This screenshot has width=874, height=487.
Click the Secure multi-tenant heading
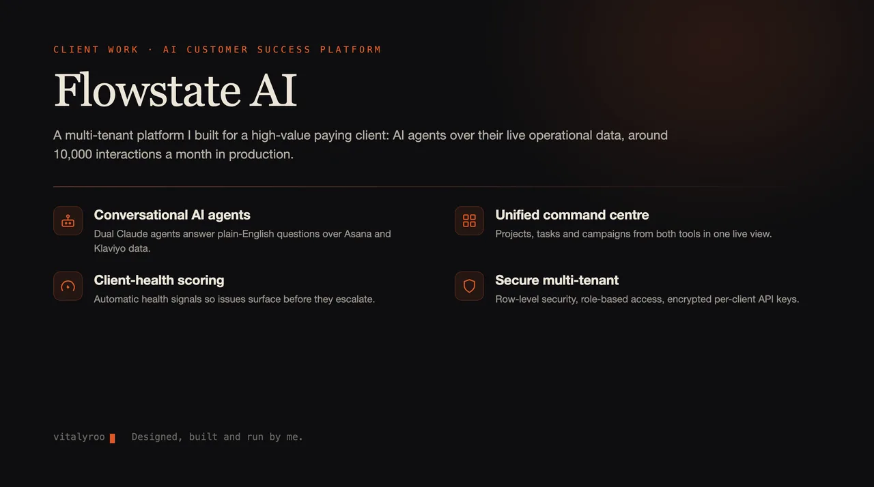click(557, 280)
